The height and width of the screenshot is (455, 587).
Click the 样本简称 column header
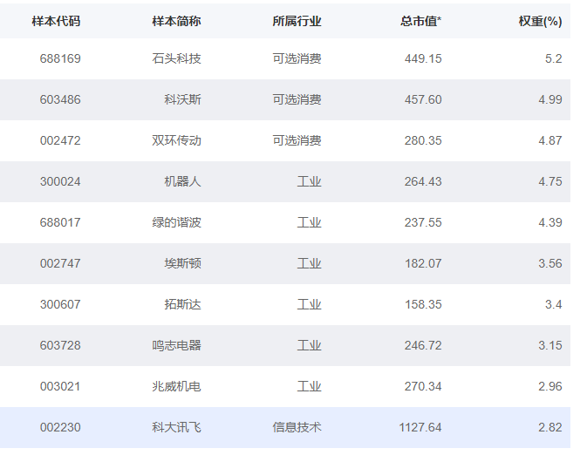[177, 21]
